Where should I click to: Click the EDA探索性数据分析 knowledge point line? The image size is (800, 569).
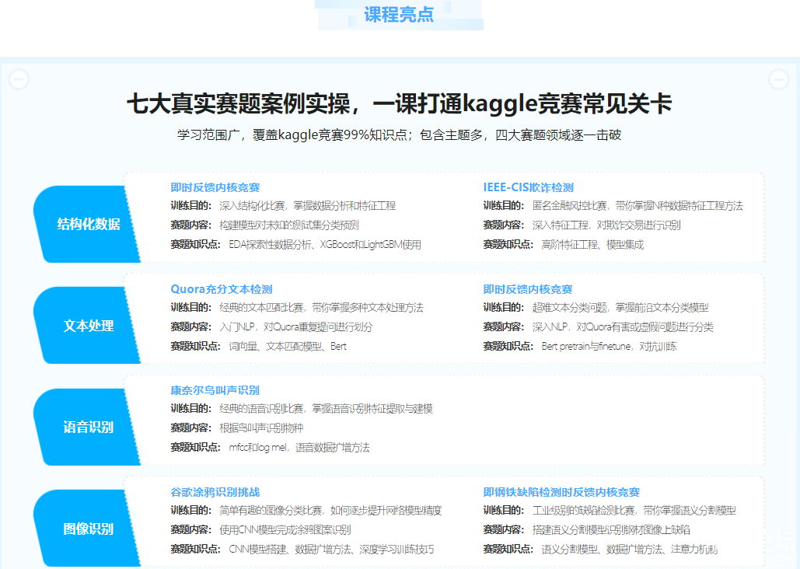[325, 244]
